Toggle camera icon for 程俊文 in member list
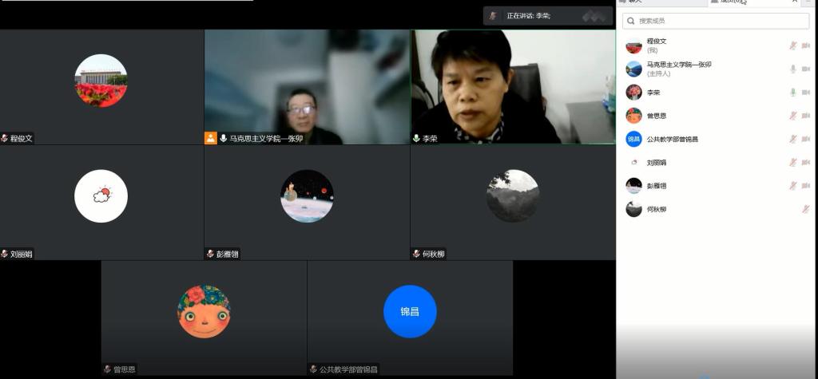This screenshot has height=379, width=818. [x=805, y=45]
